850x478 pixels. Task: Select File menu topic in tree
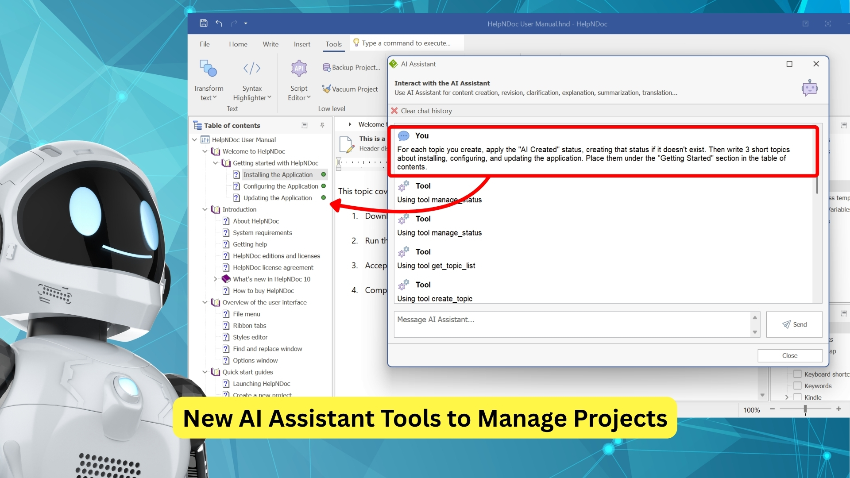(x=247, y=314)
